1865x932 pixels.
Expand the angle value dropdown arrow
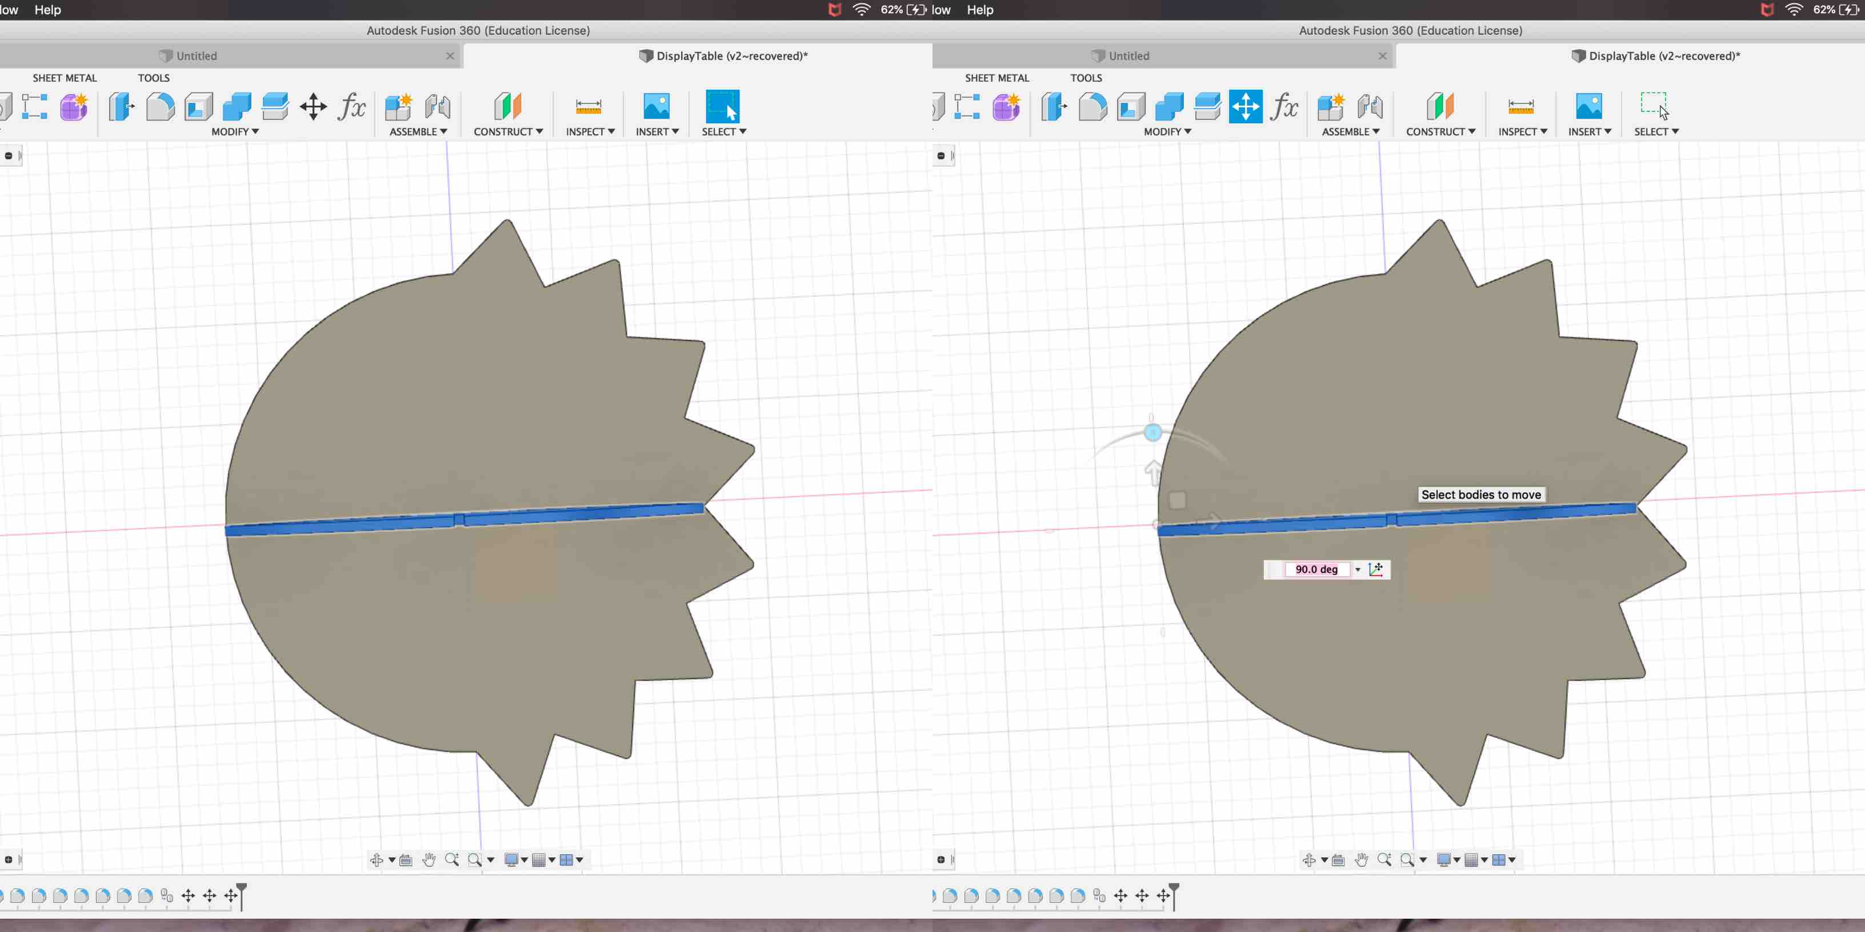1358,569
